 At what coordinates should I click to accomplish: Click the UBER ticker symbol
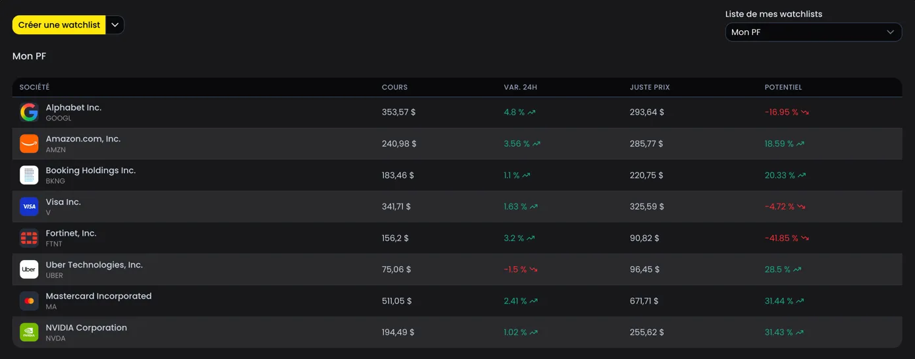pos(55,275)
